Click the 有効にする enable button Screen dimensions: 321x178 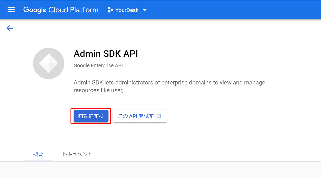coord(91,116)
